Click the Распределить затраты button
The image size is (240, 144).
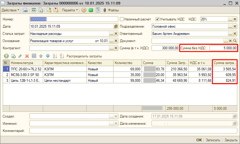click(x=84, y=56)
